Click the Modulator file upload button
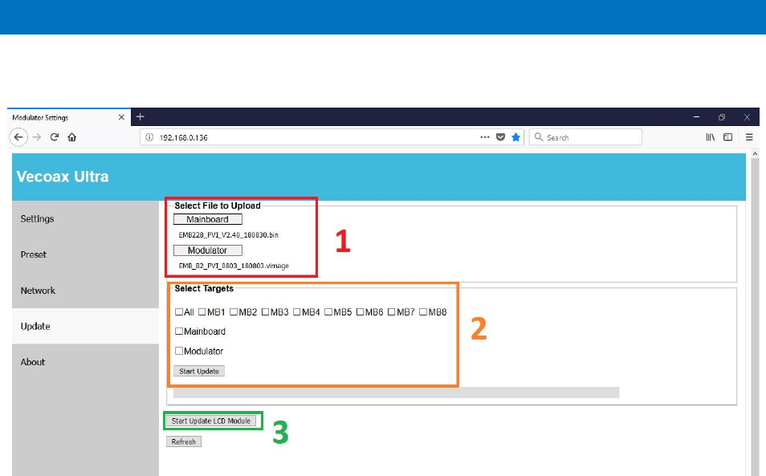Viewport: 766px width, 476px height. pos(208,250)
